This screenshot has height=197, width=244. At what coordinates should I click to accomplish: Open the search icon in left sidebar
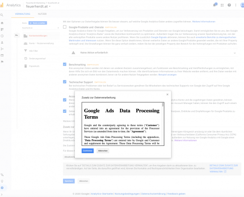point(2,15)
